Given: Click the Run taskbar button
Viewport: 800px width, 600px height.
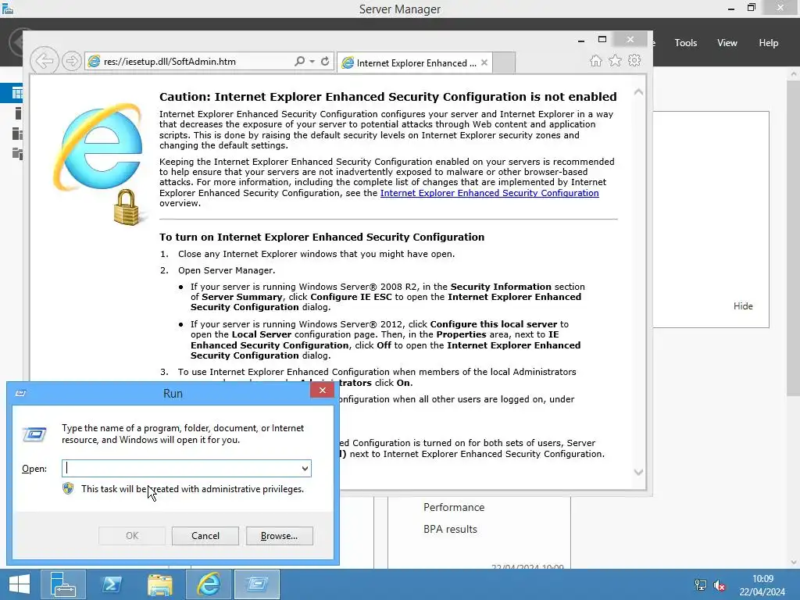Looking at the screenshot, I should pos(257,584).
